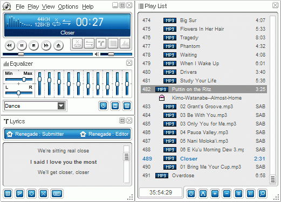Toggle the equalizer window button
Image resolution: width=281 pixels, height=202 pixels.
coord(125,44)
